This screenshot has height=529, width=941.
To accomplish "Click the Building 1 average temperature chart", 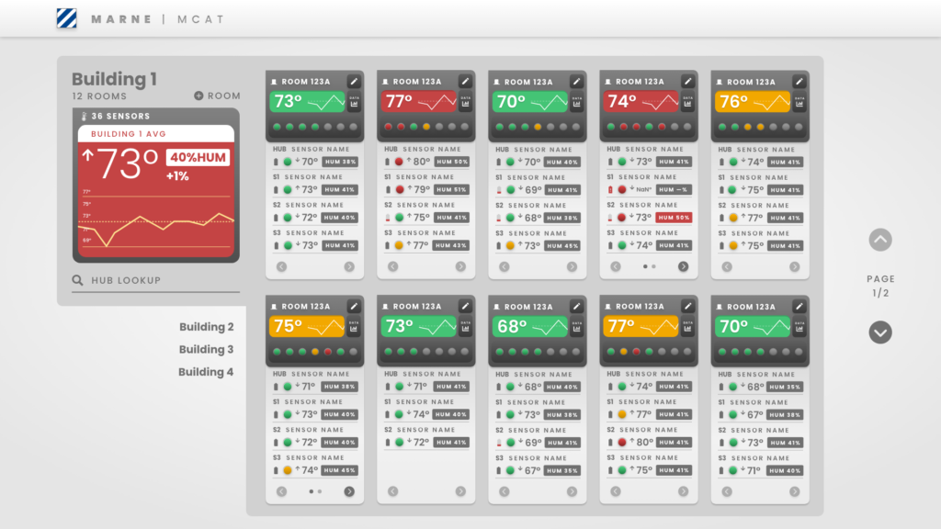I will pyautogui.click(x=156, y=220).
